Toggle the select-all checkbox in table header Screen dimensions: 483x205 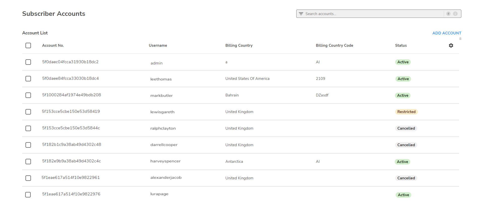click(x=28, y=45)
